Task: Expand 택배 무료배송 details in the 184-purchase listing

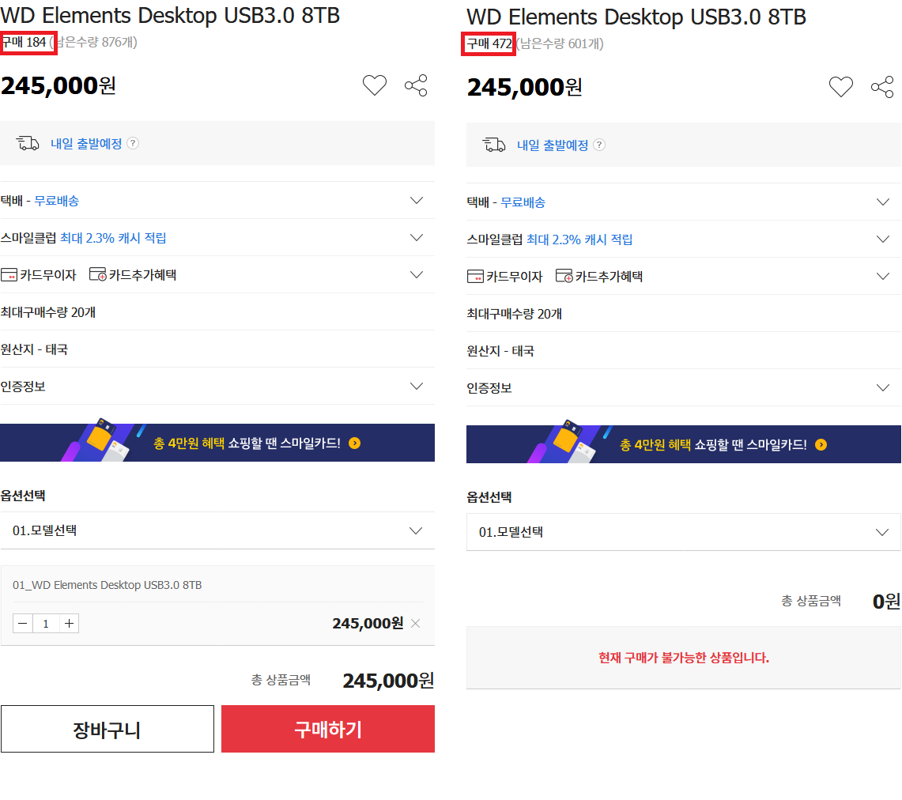Action: pos(417,201)
